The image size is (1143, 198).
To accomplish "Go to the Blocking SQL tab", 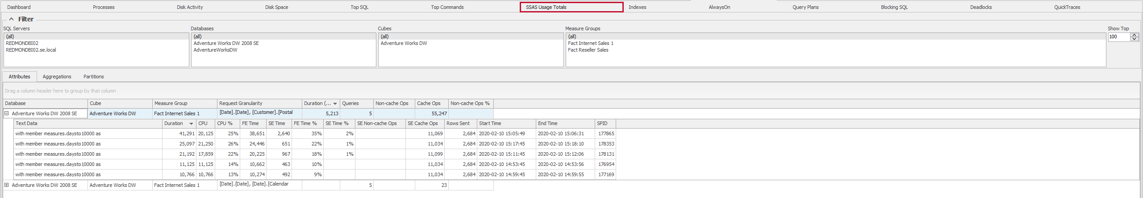I will 894,7.
